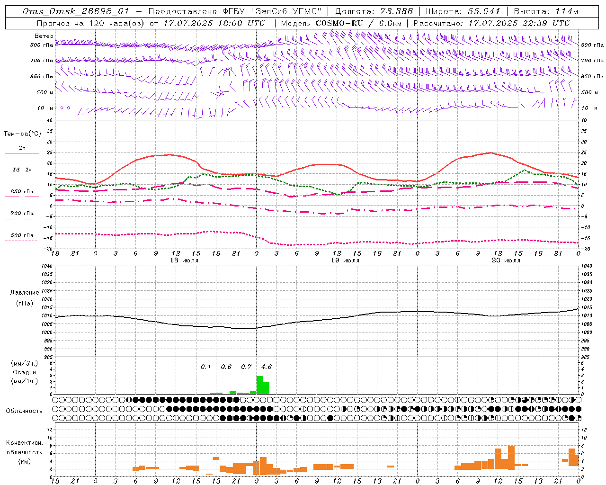The image size is (606, 485).
Task: Click the 'Ветер' wind panel label
Action: click(x=44, y=36)
